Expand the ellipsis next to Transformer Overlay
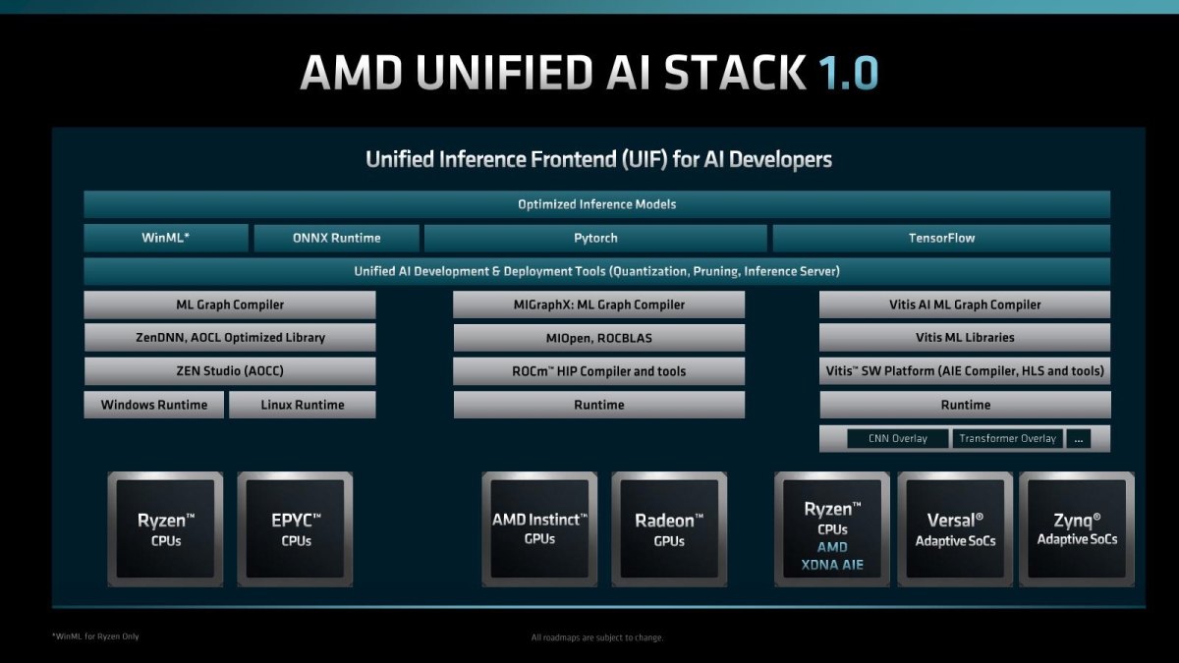The image size is (1179, 663). click(x=1079, y=438)
